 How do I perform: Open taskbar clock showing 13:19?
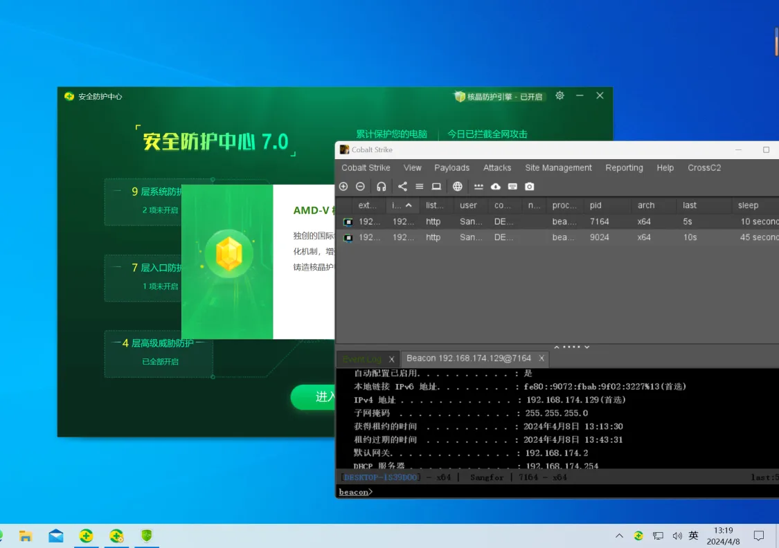tap(723, 536)
